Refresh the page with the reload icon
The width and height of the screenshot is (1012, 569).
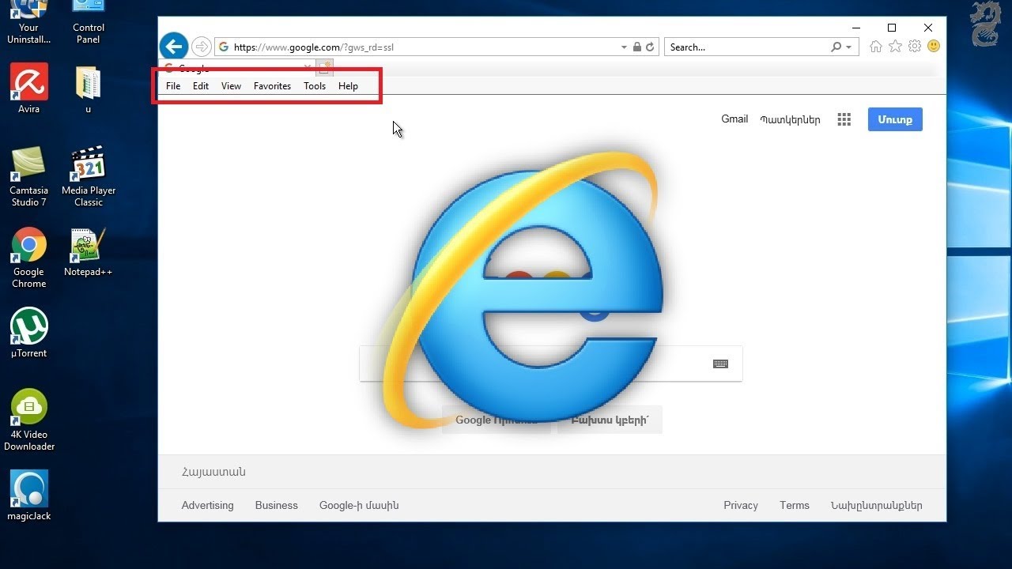(x=650, y=47)
